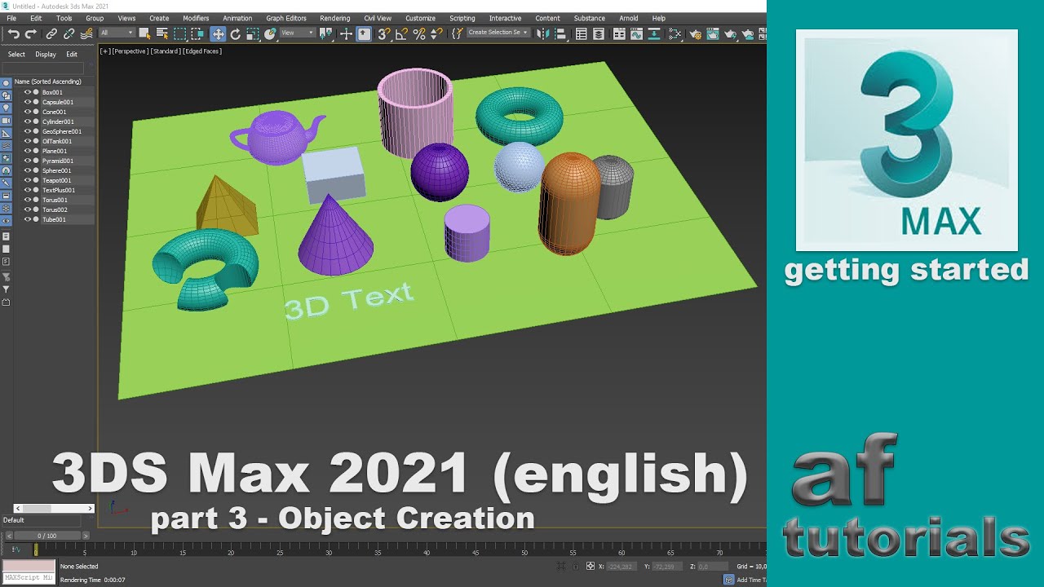
Task: Open the Layer Explorer icon
Action: (599, 33)
